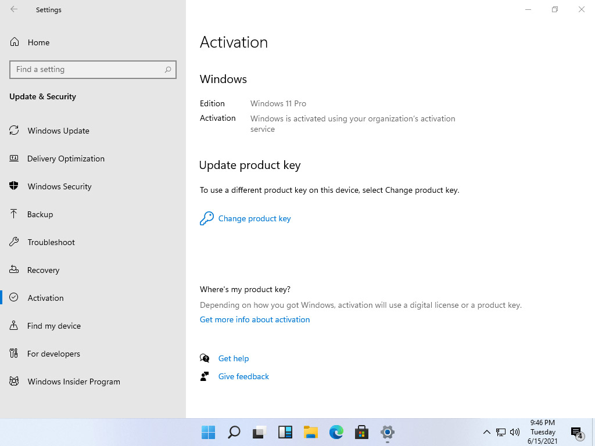Open Windows Security page

[60, 186]
